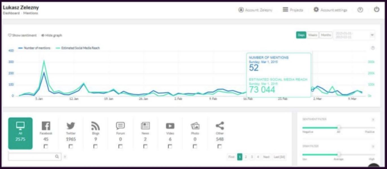Open help question mark in top bar

(x=360, y=10)
